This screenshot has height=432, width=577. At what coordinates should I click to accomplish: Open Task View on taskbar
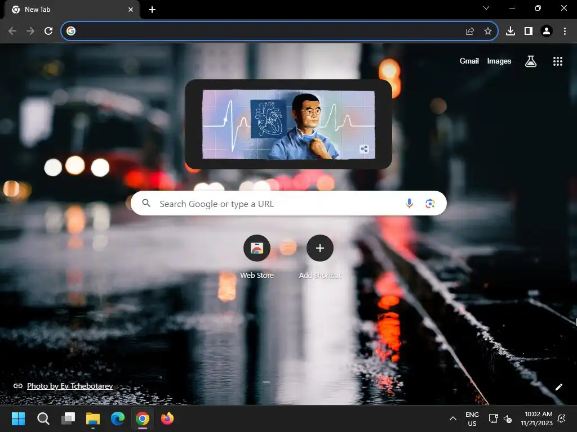(68, 418)
